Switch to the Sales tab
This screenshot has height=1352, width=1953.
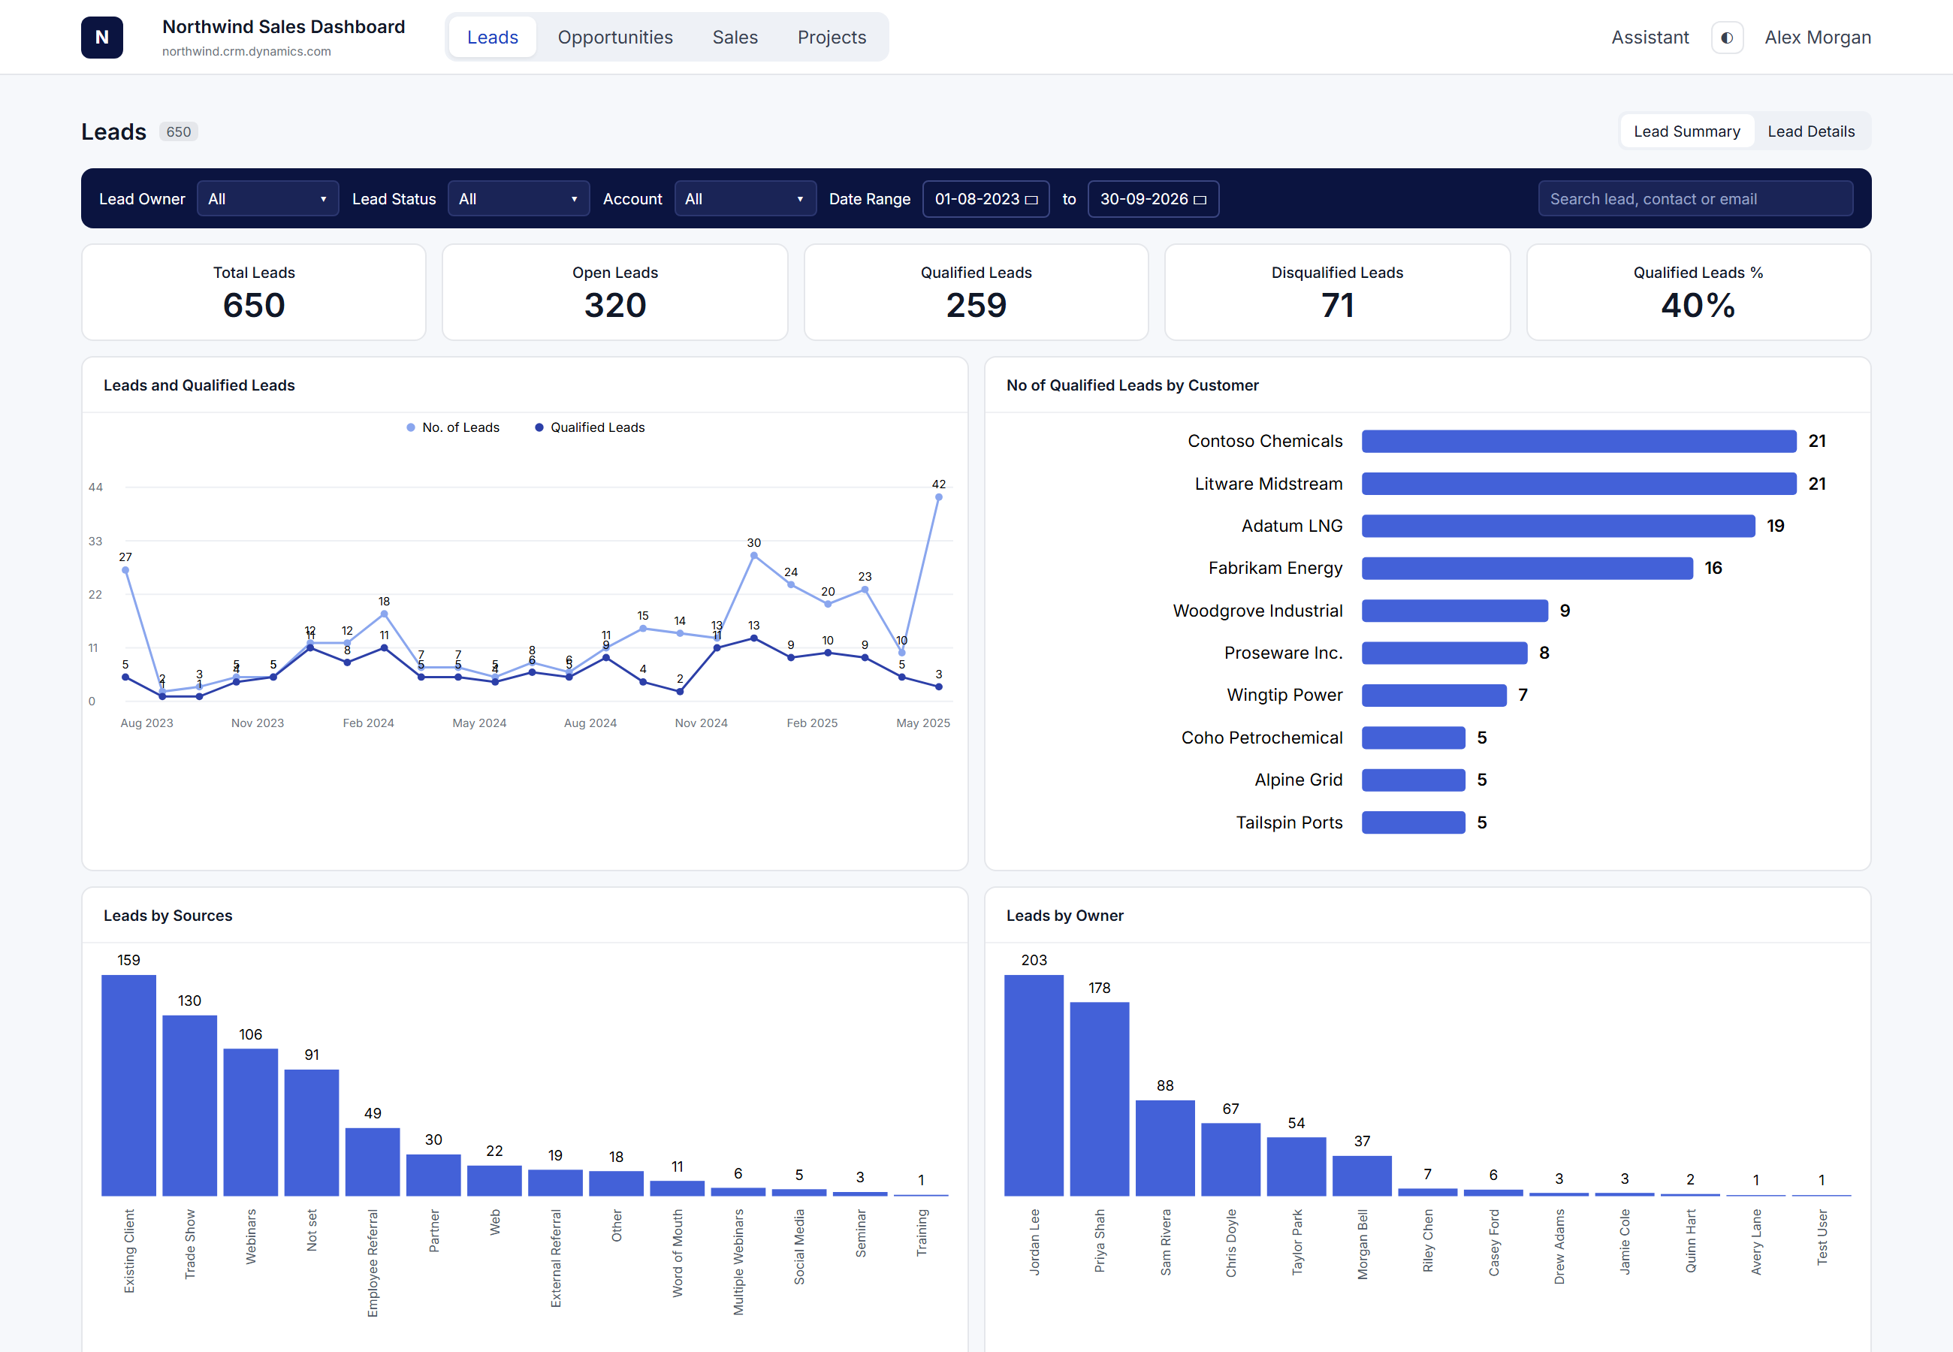pos(735,38)
